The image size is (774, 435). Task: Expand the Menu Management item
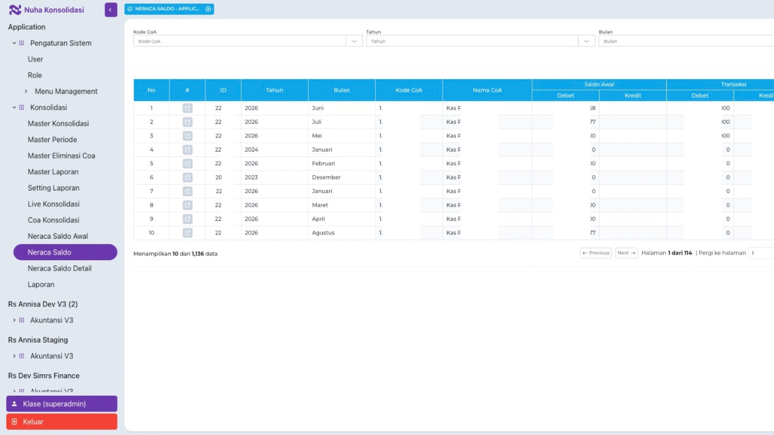pyautogui.click(x=26, y=91)
